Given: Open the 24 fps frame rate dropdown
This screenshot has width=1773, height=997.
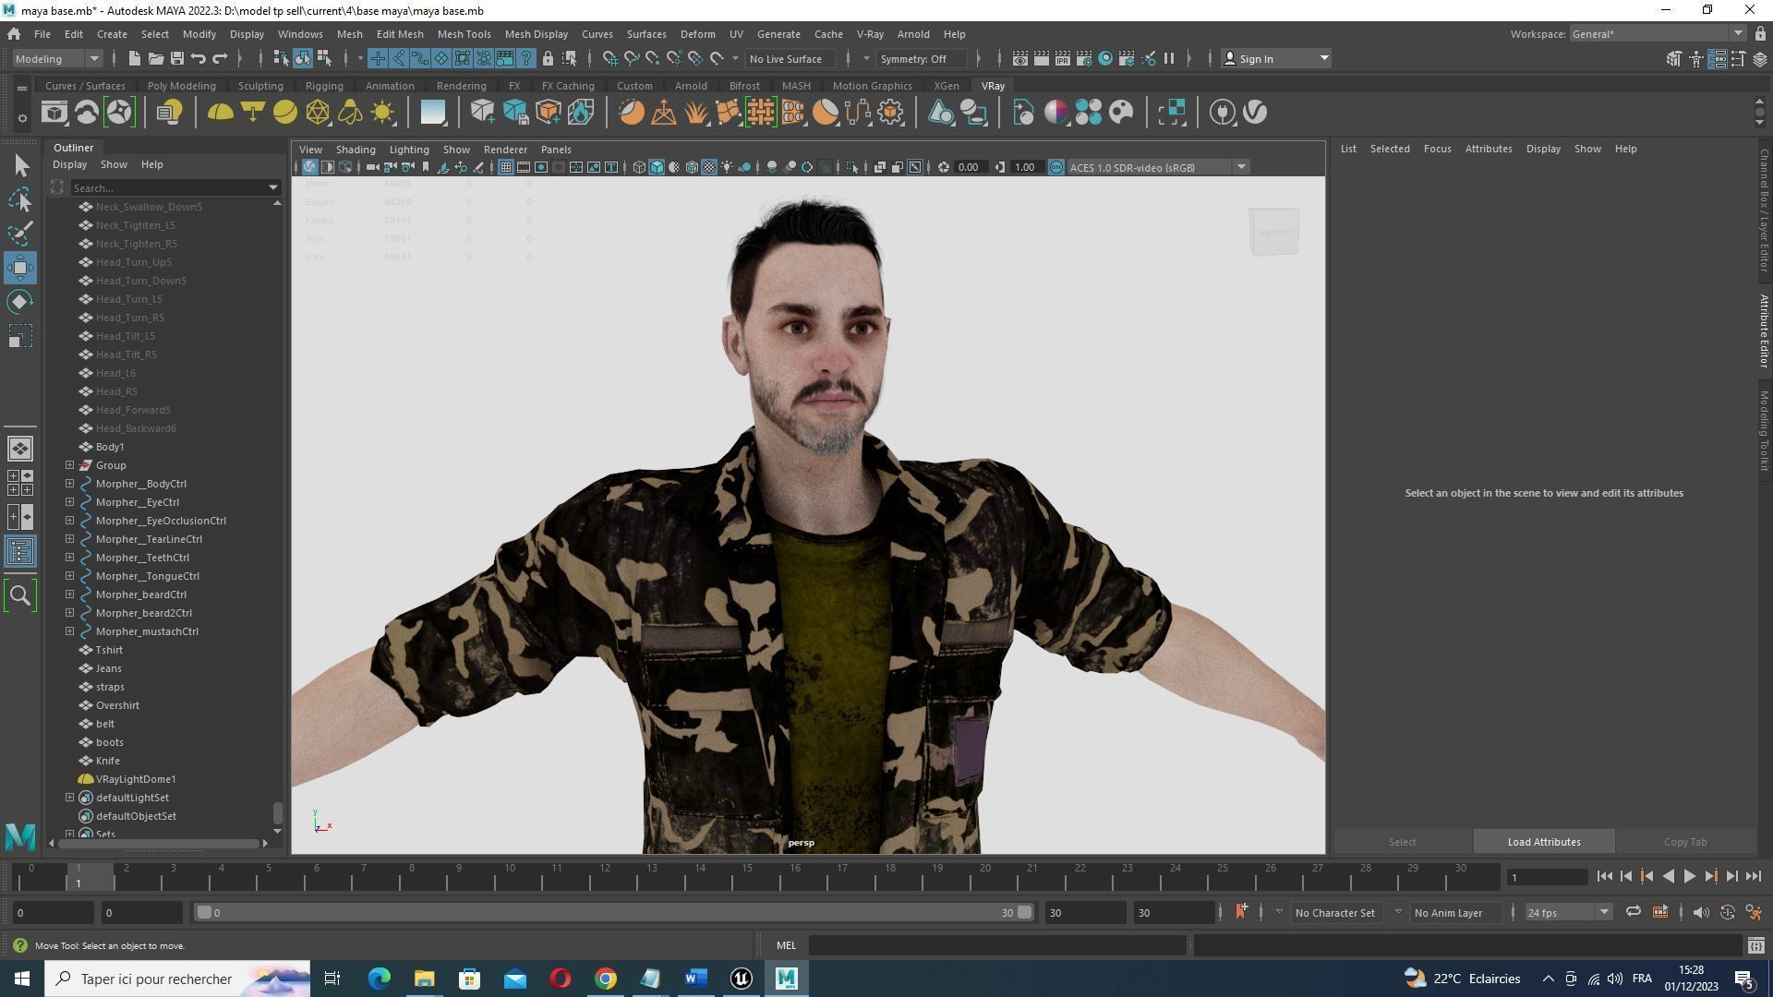Looking at the screenshot, I should click(x=1567, y=913).
